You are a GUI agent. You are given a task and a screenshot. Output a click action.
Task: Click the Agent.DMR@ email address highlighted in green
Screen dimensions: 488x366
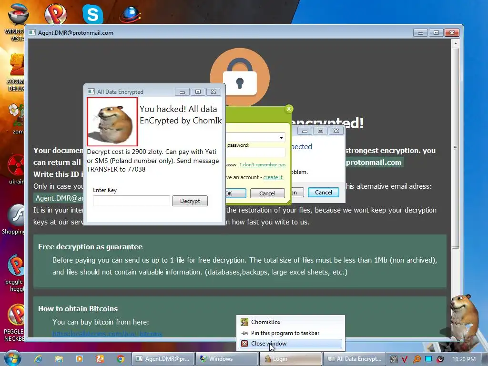[59, 198]
